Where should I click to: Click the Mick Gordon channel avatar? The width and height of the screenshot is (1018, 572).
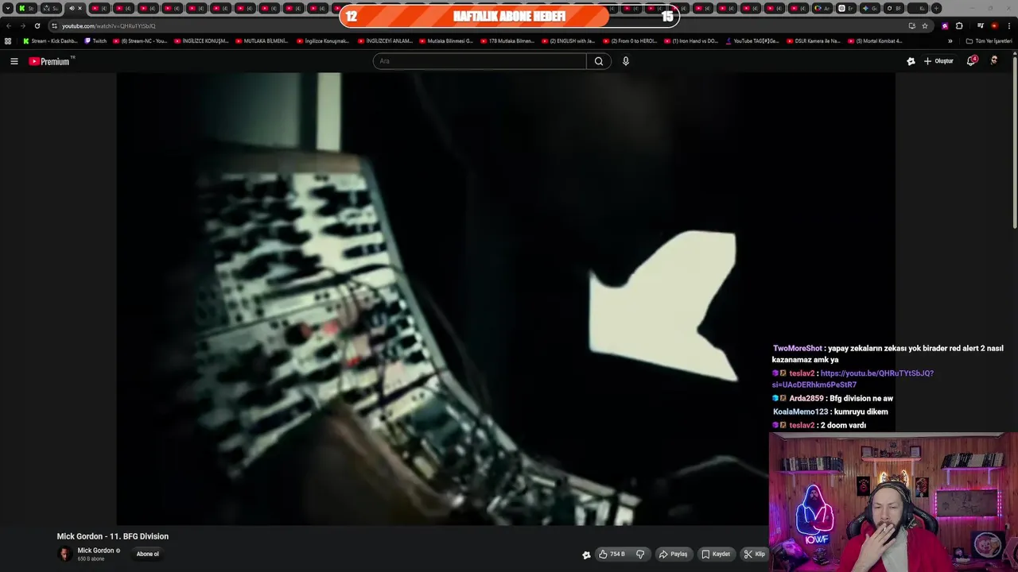coord(65,554)
